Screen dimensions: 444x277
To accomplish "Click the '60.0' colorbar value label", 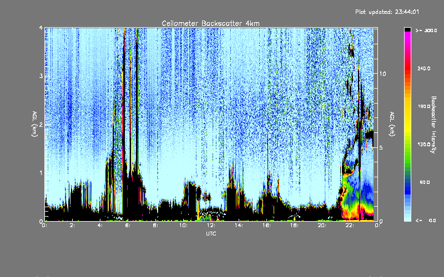I will [425, 182].
